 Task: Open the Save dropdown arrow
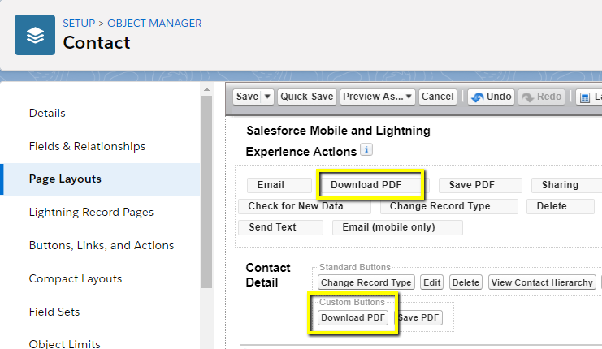267,97
